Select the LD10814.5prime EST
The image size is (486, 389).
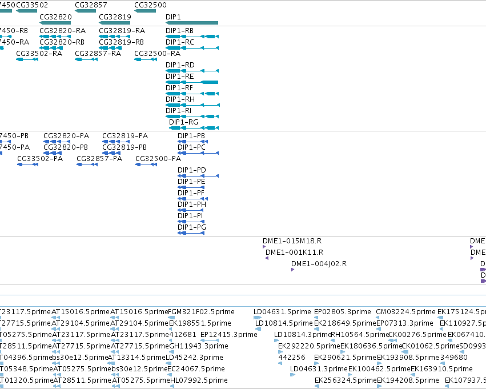click(258, 329)
